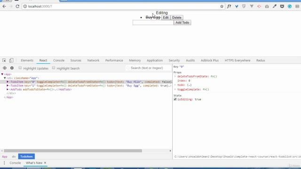Open the Sources tab
The height and width of the screenshot is (169, 301).
coord(76,61)
